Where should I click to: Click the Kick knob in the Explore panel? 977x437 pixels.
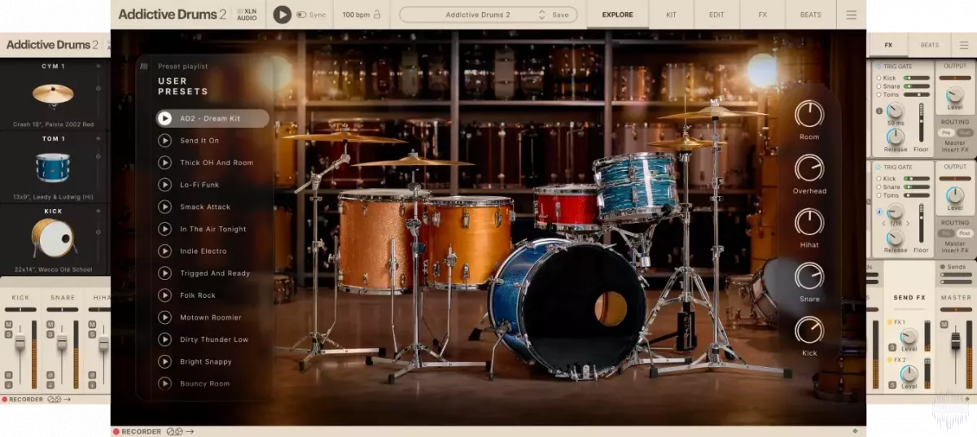point(809,330)
